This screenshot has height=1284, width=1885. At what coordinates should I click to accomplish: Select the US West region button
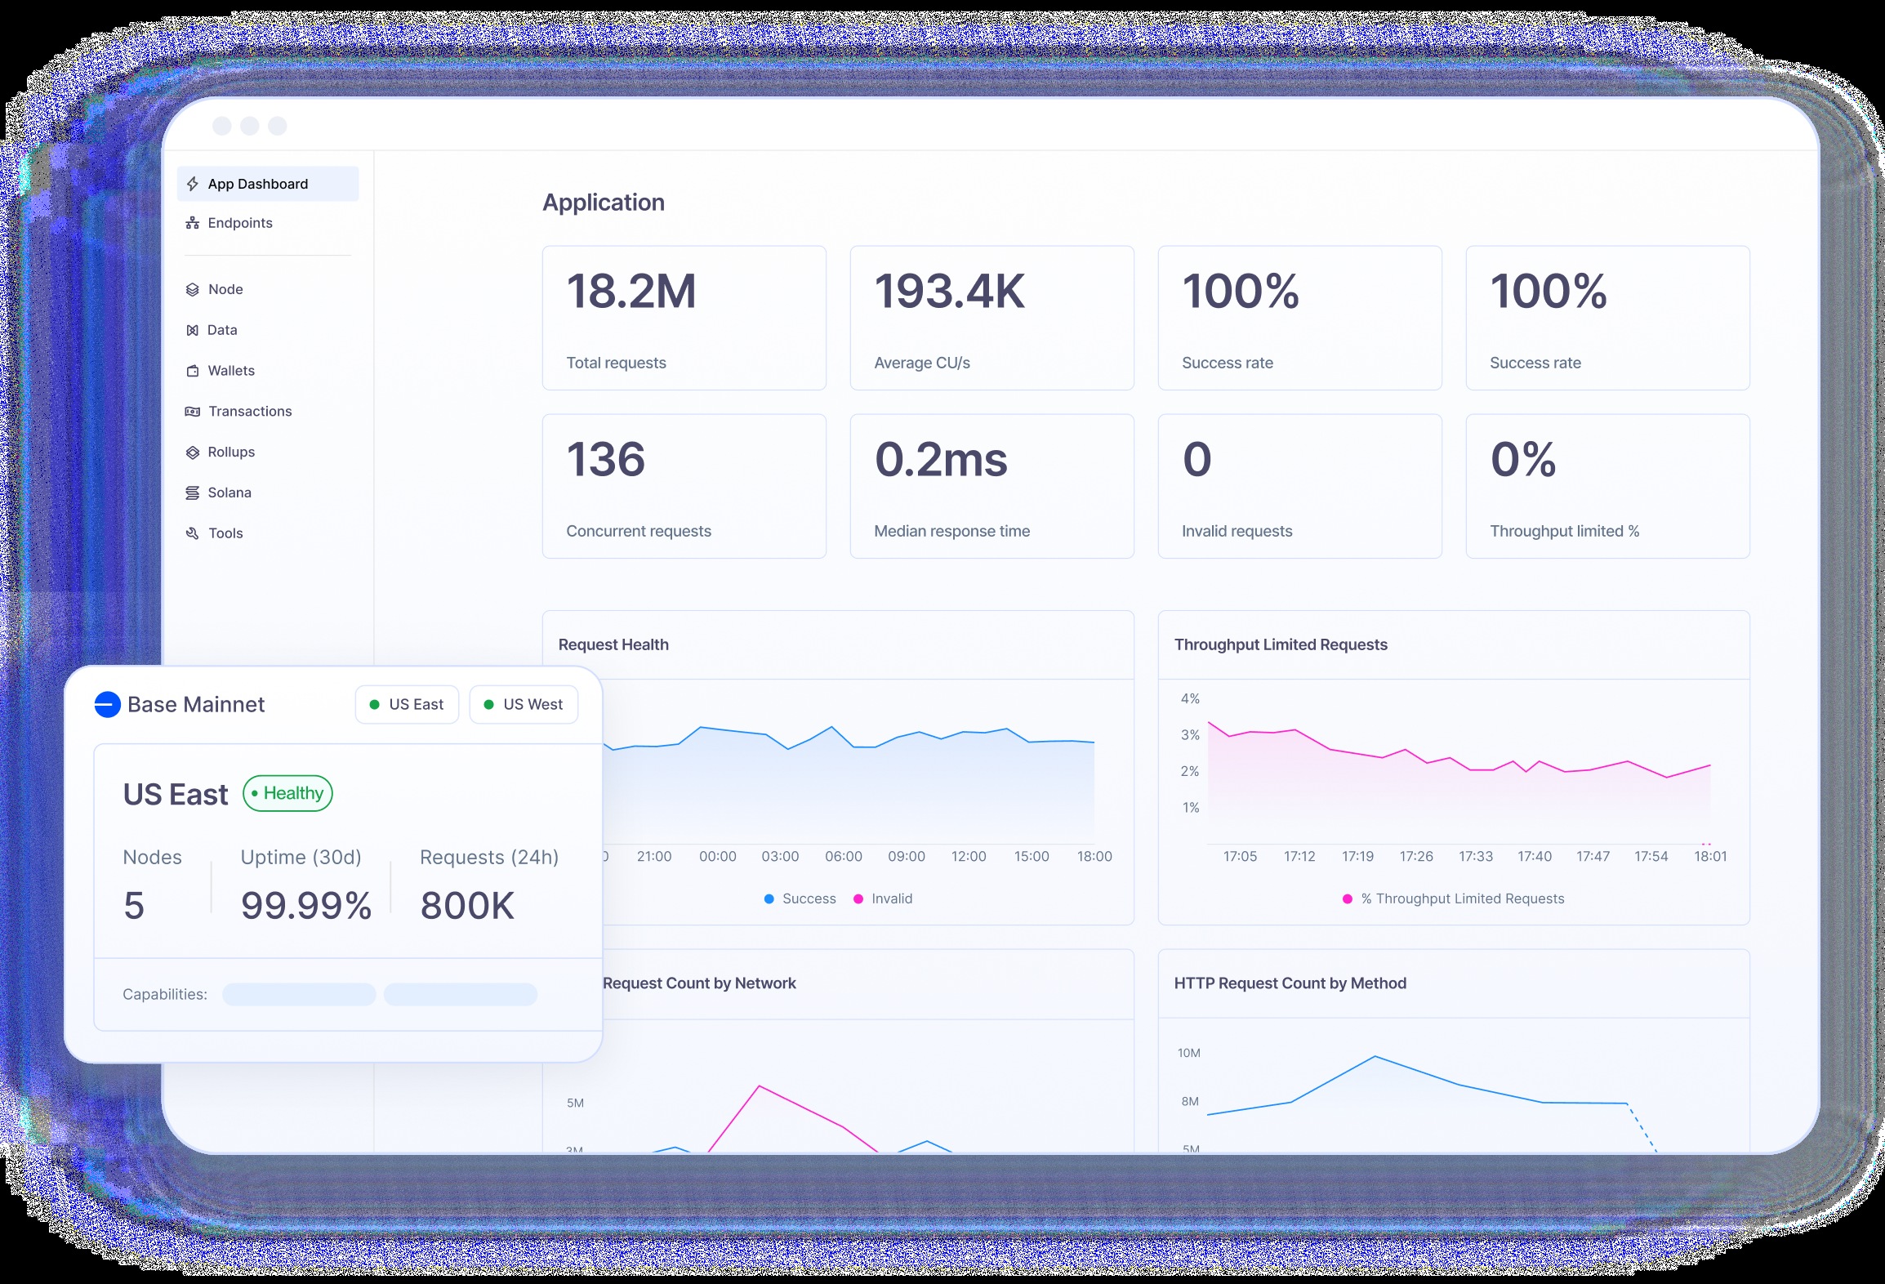524,704
